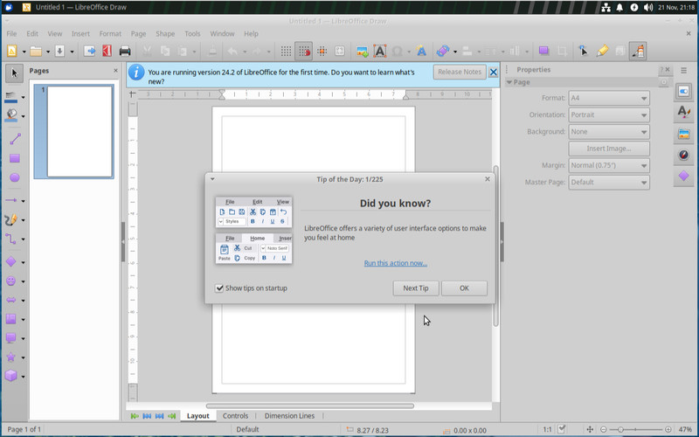Viewport: 699px width, 437px height.
Task: Open the Properties sidebar deck icon
Action: [684, 92]
